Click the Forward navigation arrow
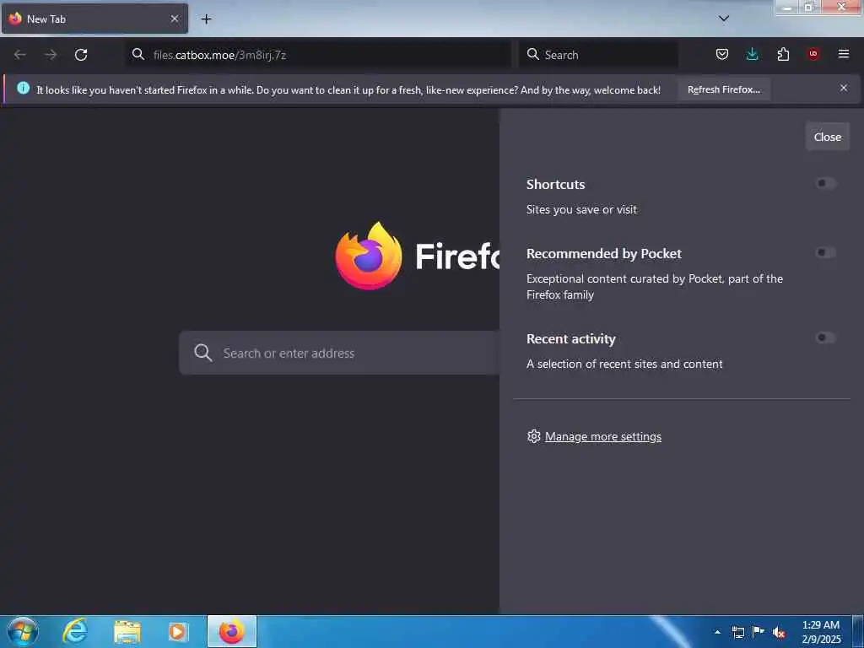 [51, 55]
